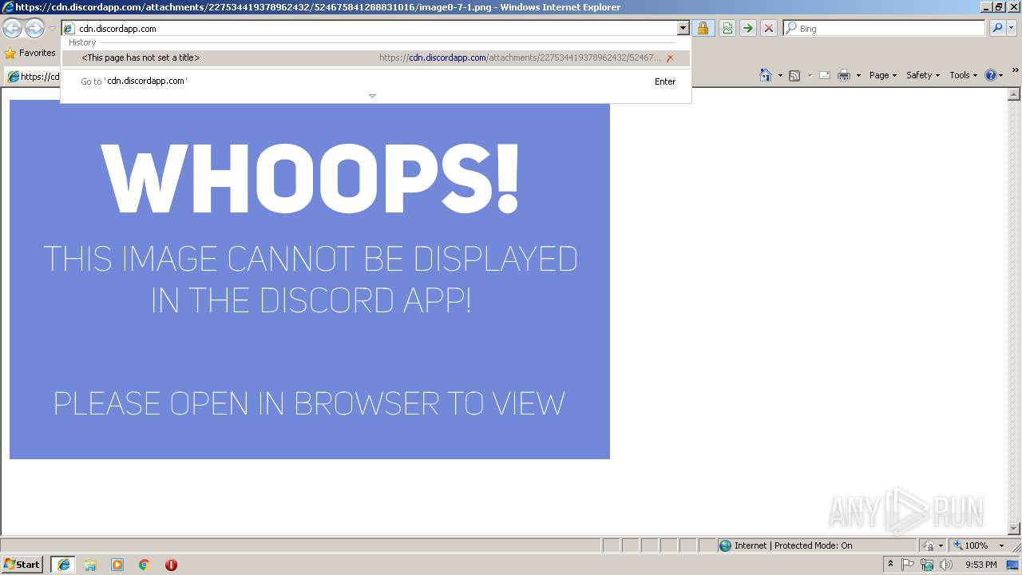
Task: Open Opera from the taskbar
Action: point(171,565)
